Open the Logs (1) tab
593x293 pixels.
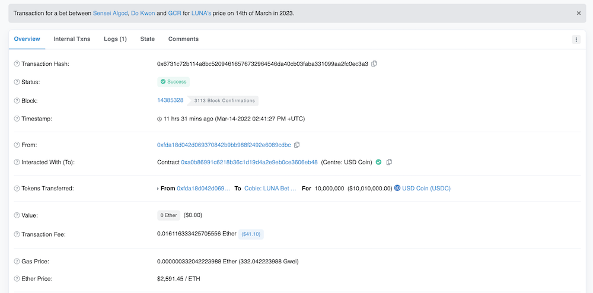116,39
